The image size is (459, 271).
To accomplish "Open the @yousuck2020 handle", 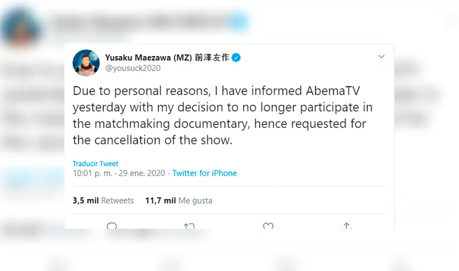I will point(133,68).
